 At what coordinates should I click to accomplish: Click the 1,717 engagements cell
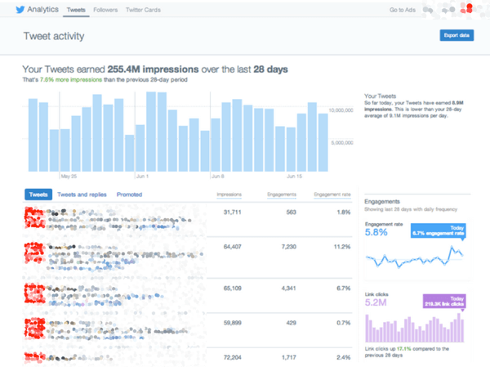pos(289,357)
